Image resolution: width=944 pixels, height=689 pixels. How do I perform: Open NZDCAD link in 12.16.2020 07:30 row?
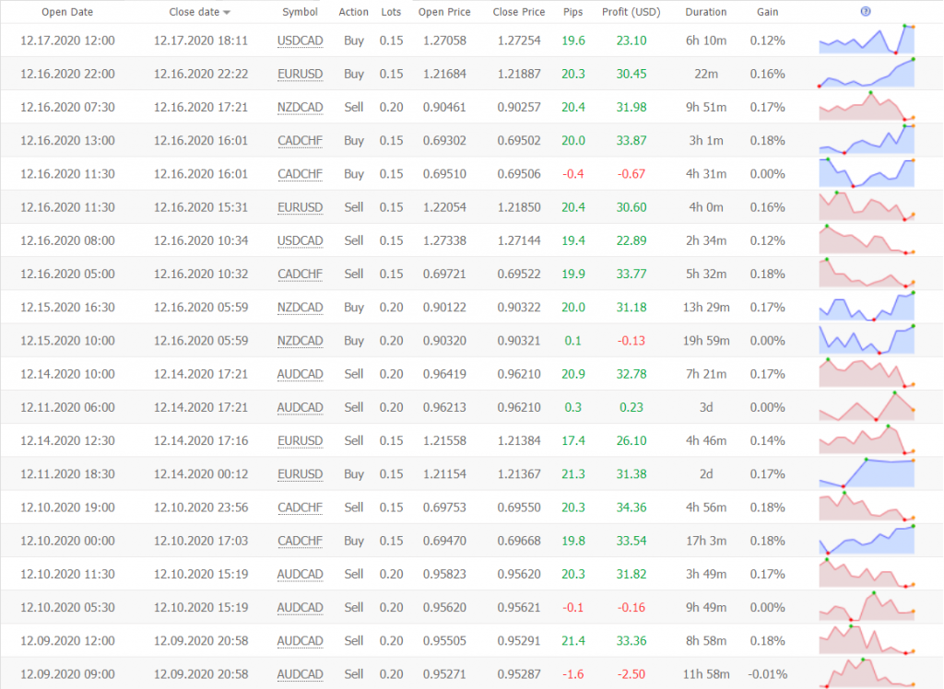pyautogui.click(x=300, y=108)
